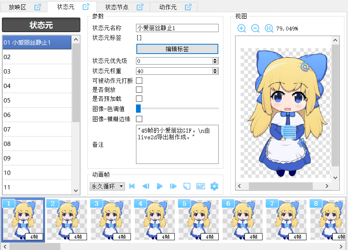Play the animation frames
Viewport: 348px width, 250px height.
pos(159,186)
